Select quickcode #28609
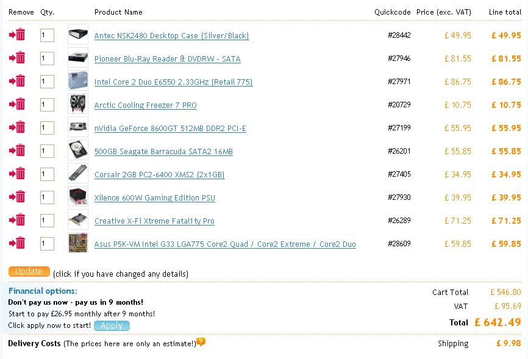The image size is (528, 359). click(399, 243)
